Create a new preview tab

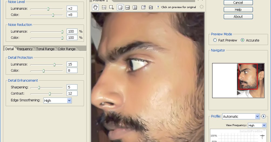pos(143,7)
